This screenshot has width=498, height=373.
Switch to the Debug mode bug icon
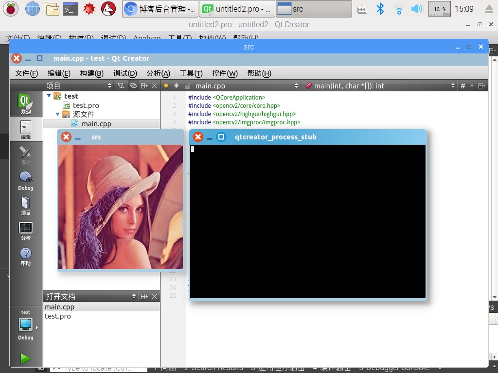(26, 181)
